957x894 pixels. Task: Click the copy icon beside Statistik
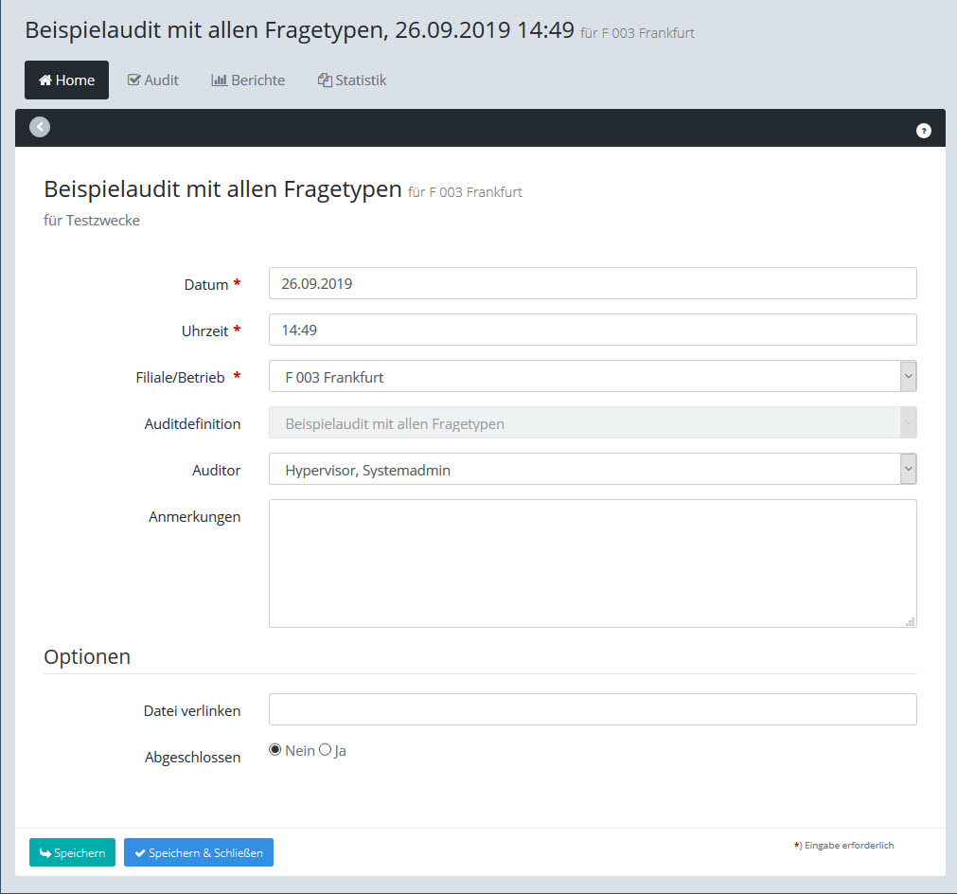click(x=325, y=80)
